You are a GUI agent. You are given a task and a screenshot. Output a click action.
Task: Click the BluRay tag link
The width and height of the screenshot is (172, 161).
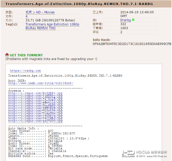coord(31,28)
